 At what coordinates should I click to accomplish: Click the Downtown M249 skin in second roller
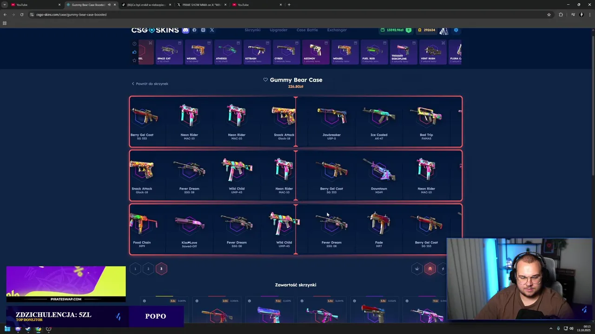click(x=379, y=175)
